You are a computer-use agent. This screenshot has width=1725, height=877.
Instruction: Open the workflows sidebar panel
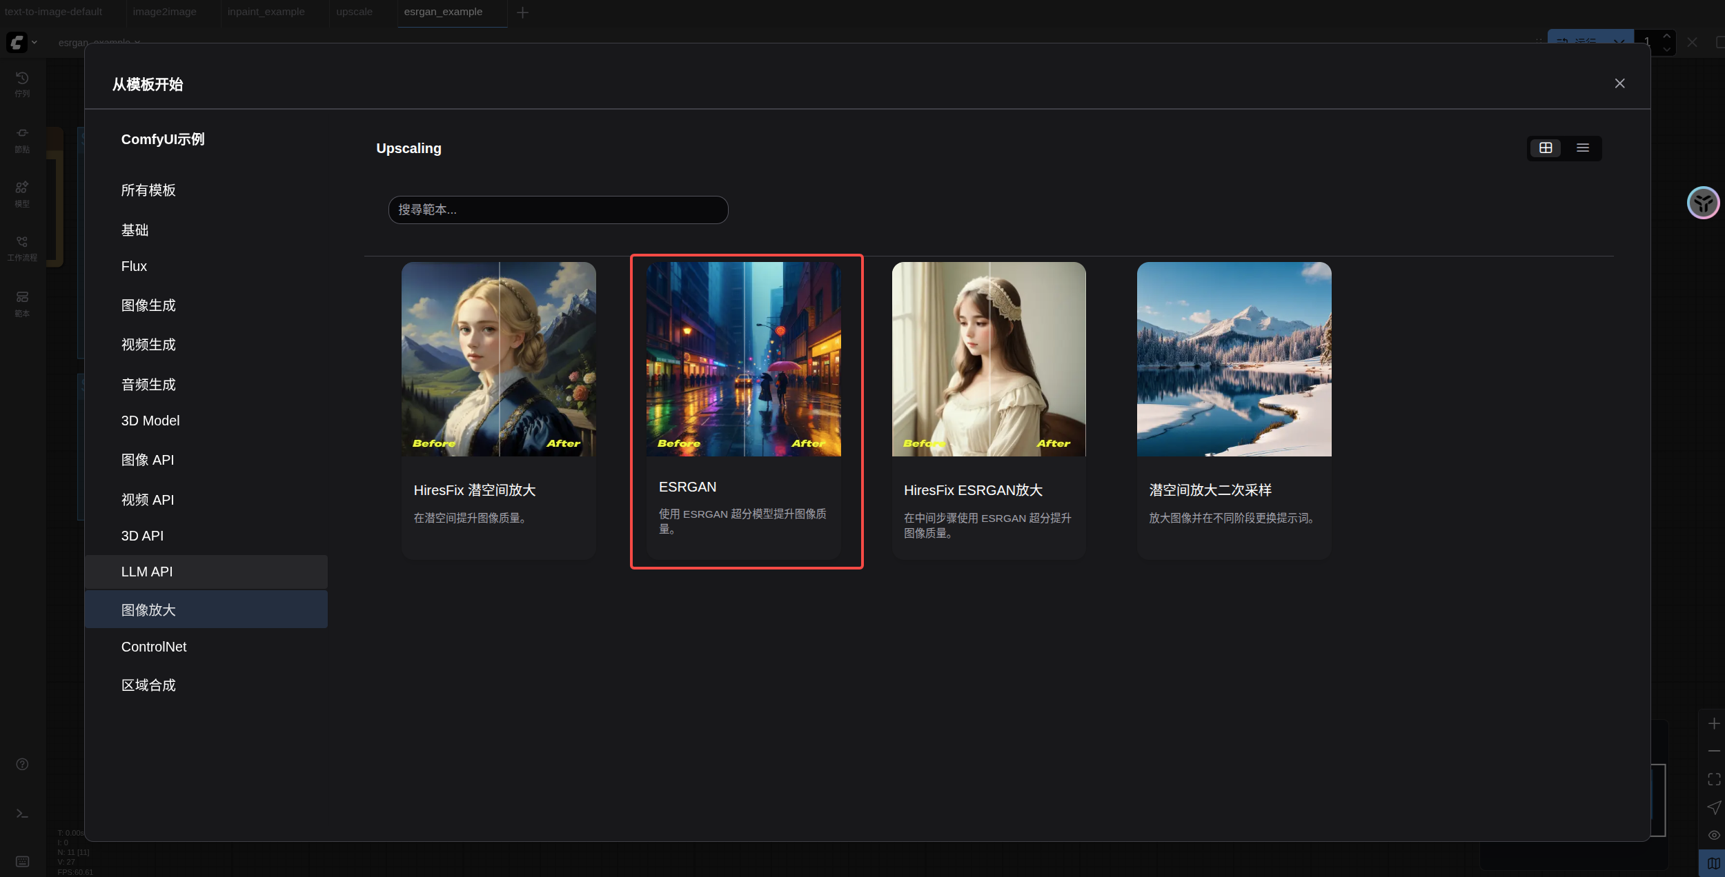coord(22,248)
